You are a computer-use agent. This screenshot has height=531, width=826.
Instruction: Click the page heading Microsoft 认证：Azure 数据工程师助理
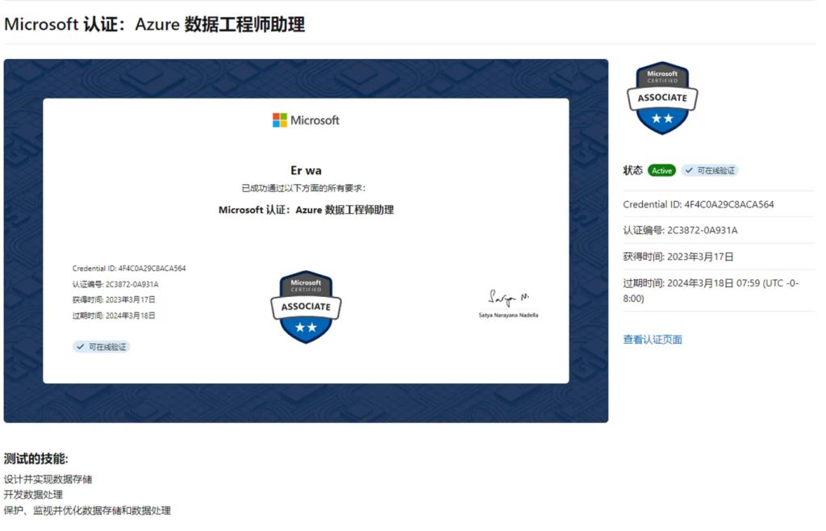pos(154,24)
